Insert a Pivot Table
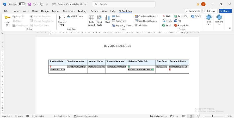Viewport: 234px width, 118px height. [x=99, y=20]
